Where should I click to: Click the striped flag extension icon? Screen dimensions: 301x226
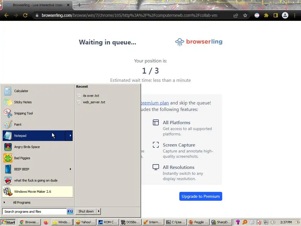coord(257,15)
